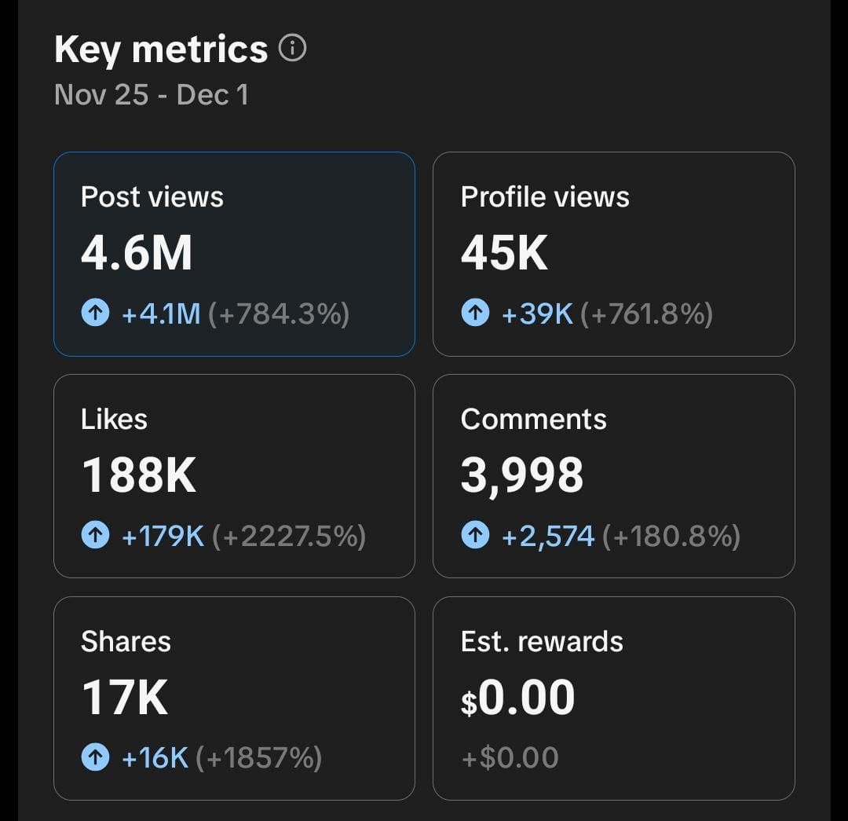Click the info icon next to Key metrics

(x=294, y=49)
